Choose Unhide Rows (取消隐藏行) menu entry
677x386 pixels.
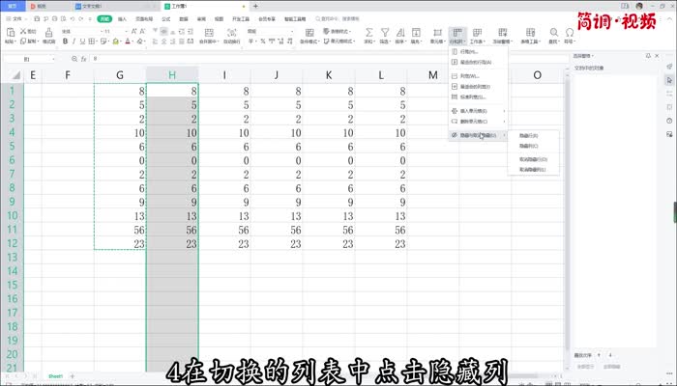point(532,158)
